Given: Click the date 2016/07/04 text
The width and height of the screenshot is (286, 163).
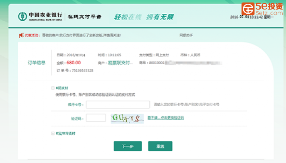Looking at the screenshot, I should click(x=76, y=55).
